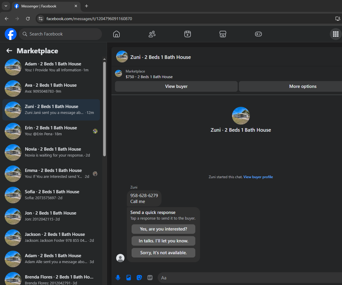Attach a photo using the image icon
Image resolution: width=342 pixels, height=285 pixels.
point(129,278)
